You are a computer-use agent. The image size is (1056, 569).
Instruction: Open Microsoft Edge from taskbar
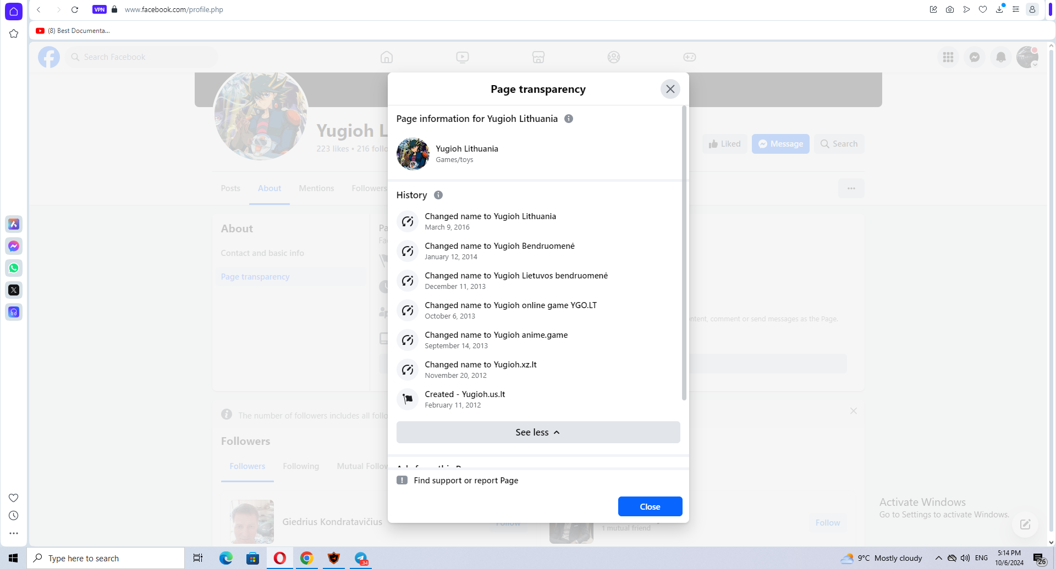click(x=226, y=558)
